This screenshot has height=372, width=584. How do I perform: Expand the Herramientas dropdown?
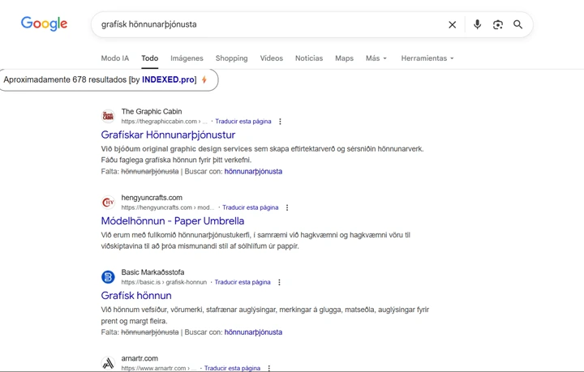coord(427,58)
